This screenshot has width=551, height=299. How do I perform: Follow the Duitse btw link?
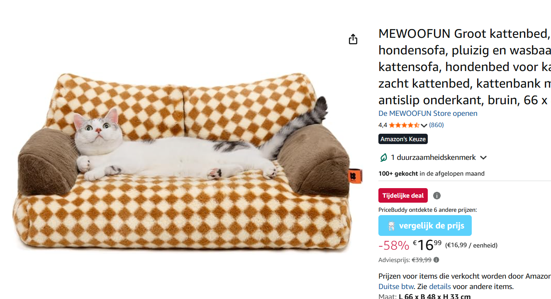pos(396,287)
